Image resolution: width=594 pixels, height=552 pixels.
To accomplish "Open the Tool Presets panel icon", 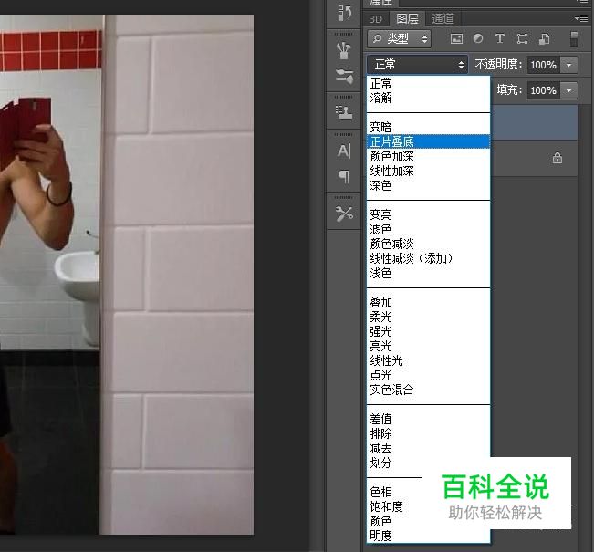I will [344, 214].
